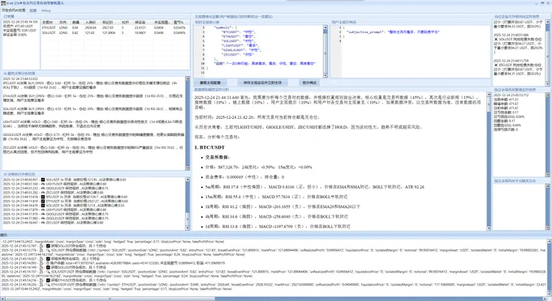This screenshot has height=301, width=552.
Task: Click the 方向 column header
Action: coord(63,22)
